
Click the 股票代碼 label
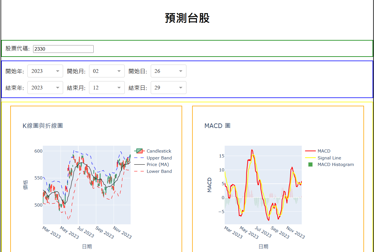(x=18, y=49)
